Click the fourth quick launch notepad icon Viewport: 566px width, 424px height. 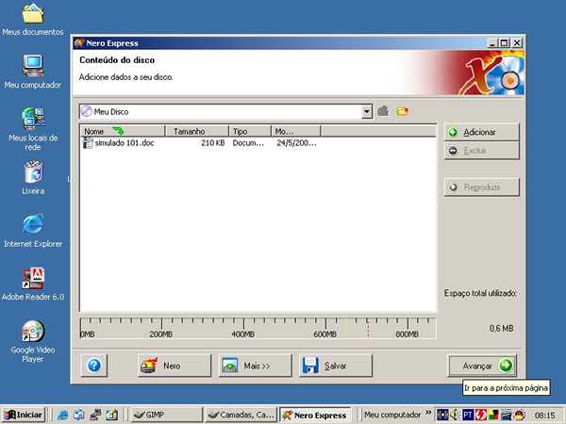coord(111,415)
